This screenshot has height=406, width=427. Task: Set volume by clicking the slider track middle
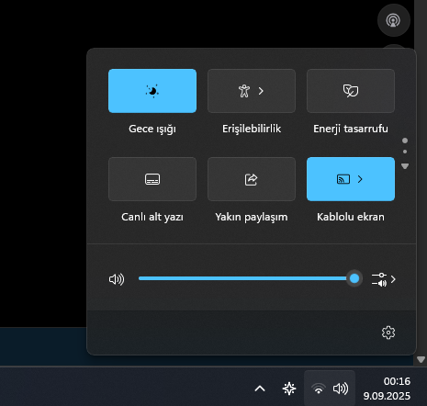coord(246,278)
